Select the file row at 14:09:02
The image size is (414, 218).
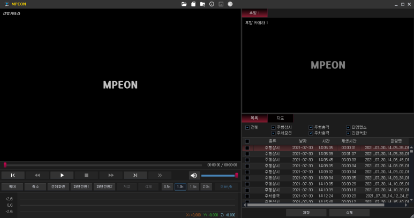coord(326,172)
